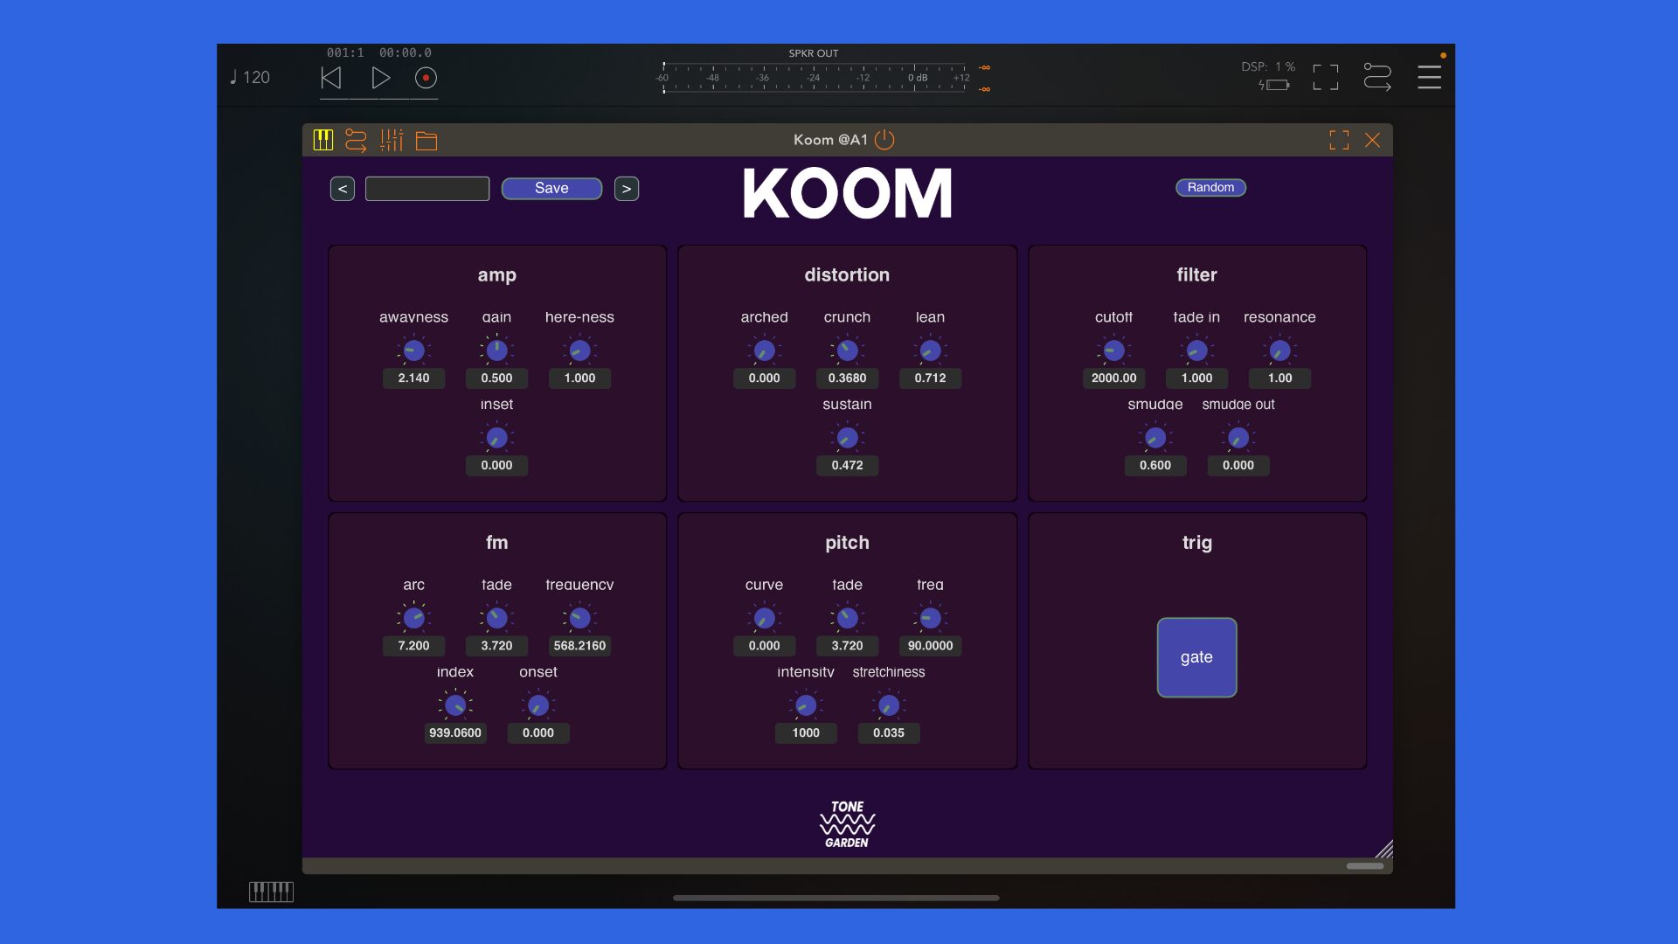The image size is (1678, 944).
Task: Click the fm fade knob
Action: (x=496, y=618)
